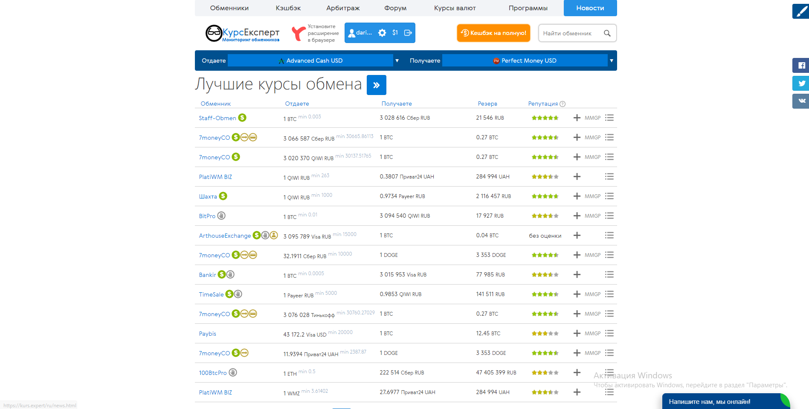Open the Bankir exchanger link

207,275
